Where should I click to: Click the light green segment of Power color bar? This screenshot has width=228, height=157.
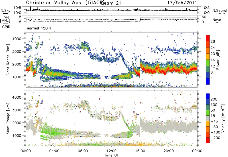208,63
